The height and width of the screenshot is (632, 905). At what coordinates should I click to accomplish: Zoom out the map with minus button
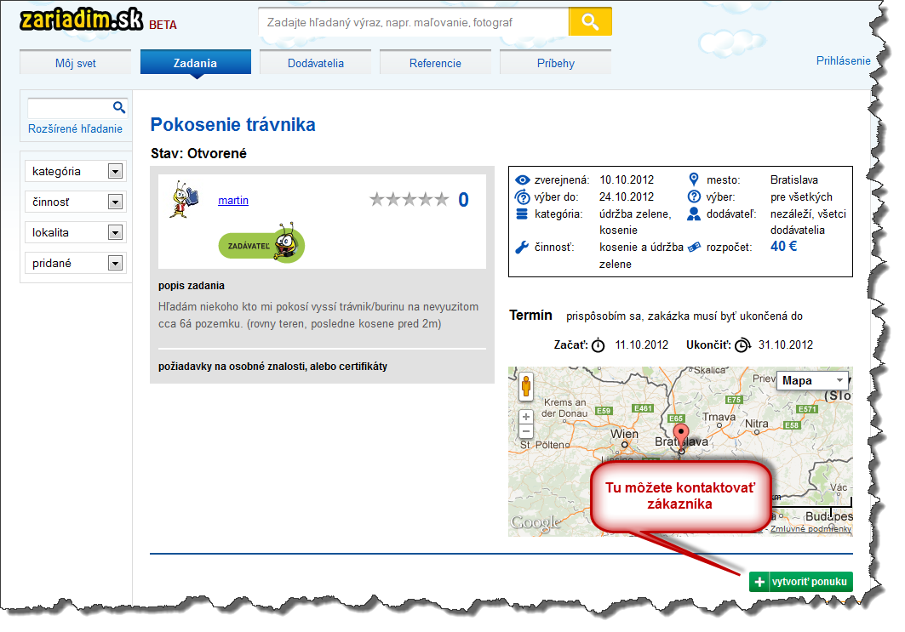526,431
